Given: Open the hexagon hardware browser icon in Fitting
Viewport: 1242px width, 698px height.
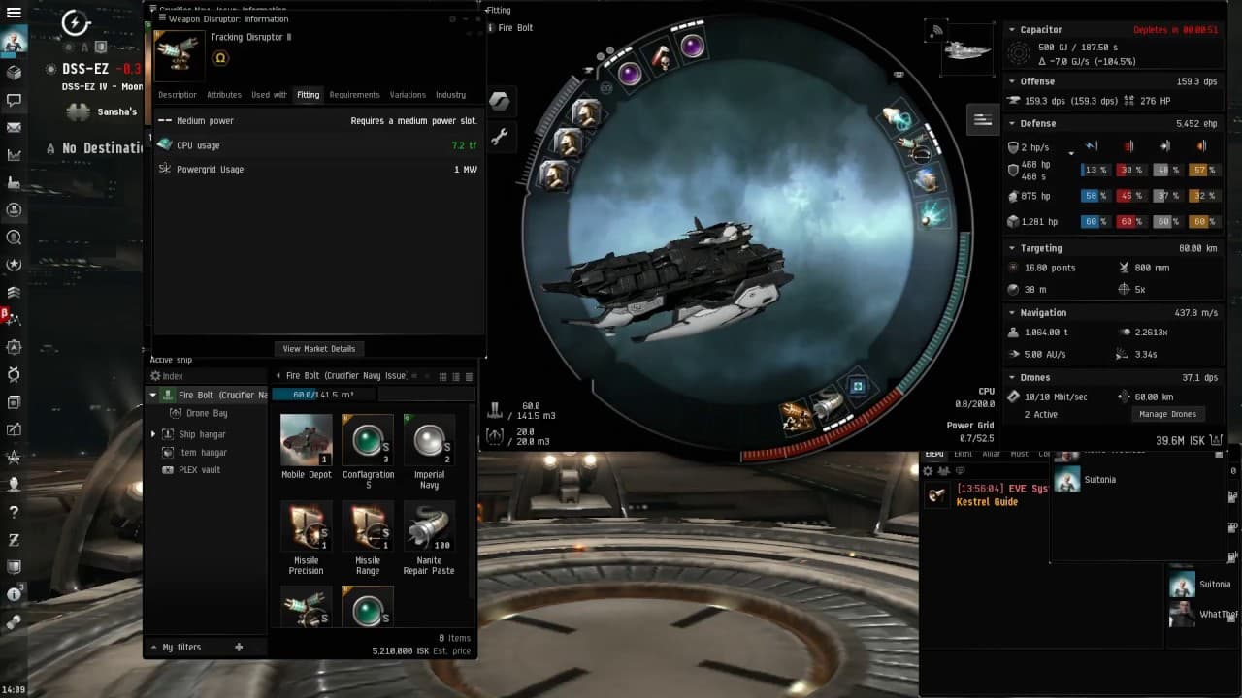Looking at the screenshot, I should pyautogui.click(x=499, y=101).
